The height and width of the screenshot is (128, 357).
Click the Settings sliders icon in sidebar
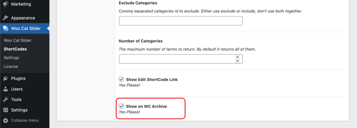tap(6, 110)
